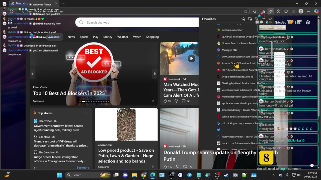Viewport: 321px width, 180px height.
Task: Open Become a member favorite
Action: point(232,30)
